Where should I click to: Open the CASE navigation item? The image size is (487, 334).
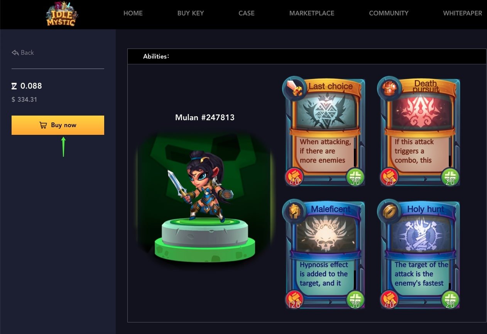tap(247, 13)
